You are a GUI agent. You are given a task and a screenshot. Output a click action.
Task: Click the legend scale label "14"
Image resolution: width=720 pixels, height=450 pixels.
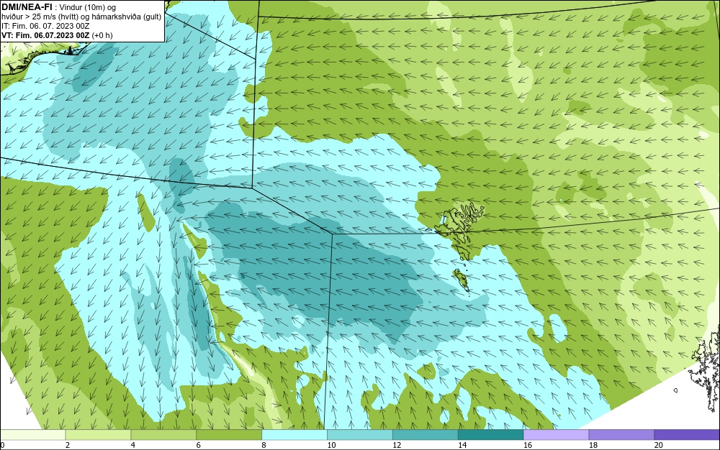[462, 445]
